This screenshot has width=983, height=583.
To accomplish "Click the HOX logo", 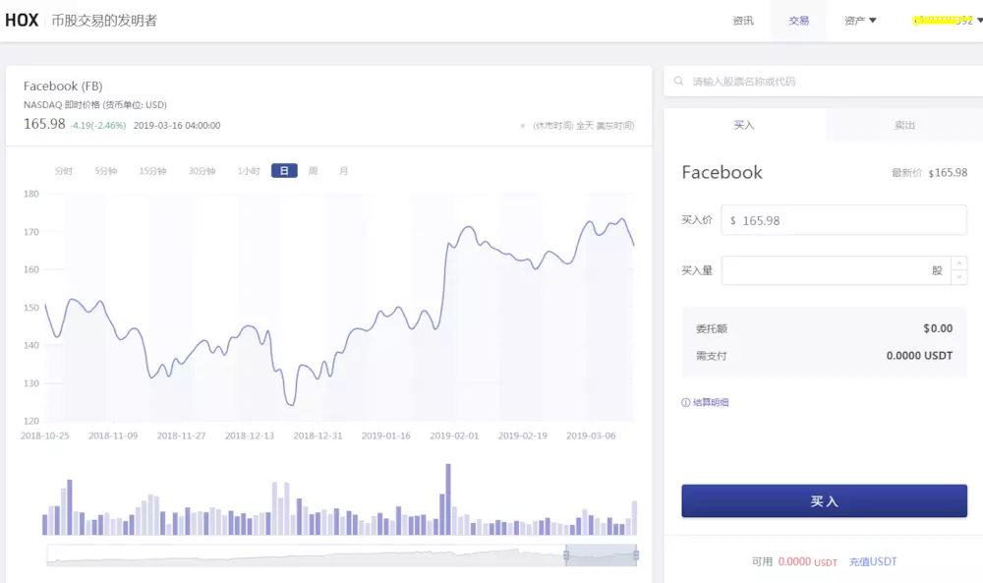I will point(22,20).
